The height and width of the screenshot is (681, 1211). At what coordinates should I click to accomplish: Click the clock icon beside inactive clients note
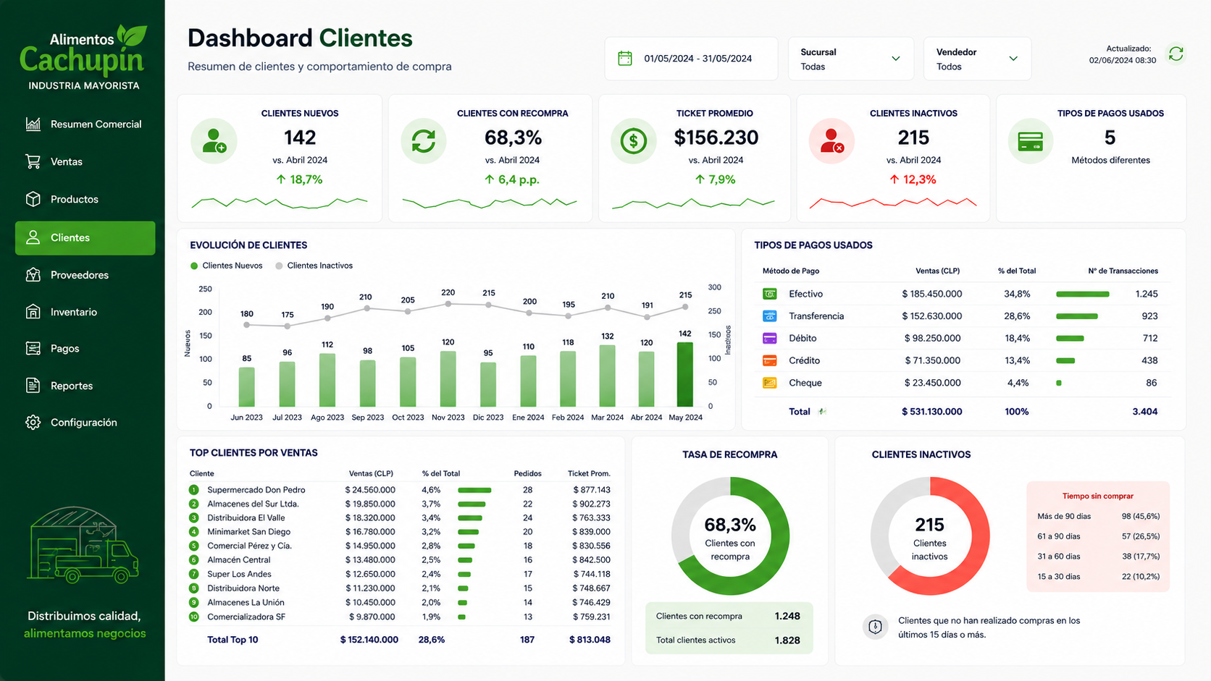click(x=875, y=627)
